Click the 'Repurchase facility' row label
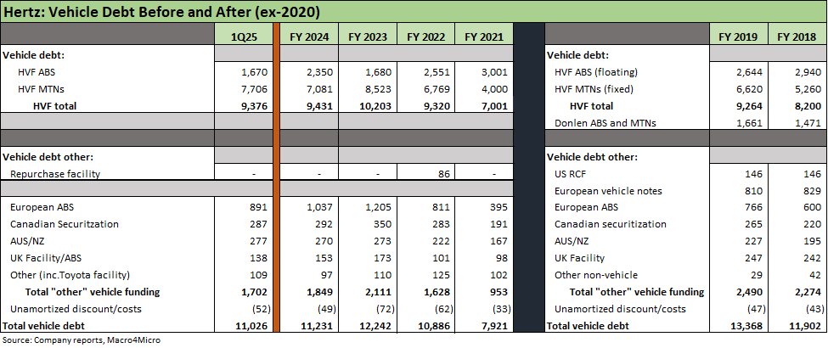The width and height of the screenshot is (828, 348). pyautogui.click(x=55, y=174)
